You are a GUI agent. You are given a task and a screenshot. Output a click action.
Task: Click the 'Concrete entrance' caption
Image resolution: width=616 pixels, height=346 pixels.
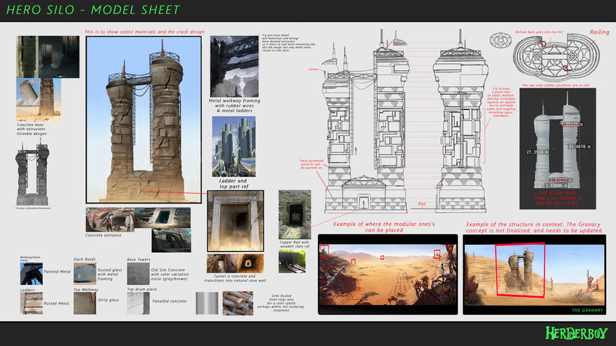coord(103,235)
